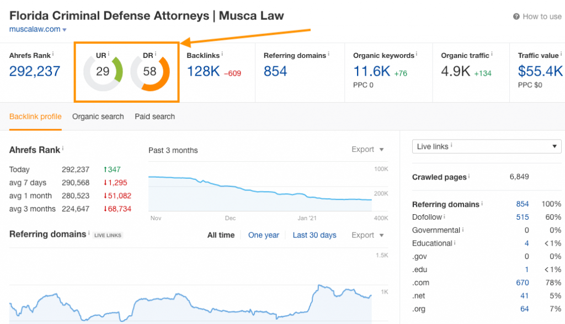Viewport: 565px width, 324px height.
Task: Click the 'avg 3 months' change 68,734
Action: point(118,209)
